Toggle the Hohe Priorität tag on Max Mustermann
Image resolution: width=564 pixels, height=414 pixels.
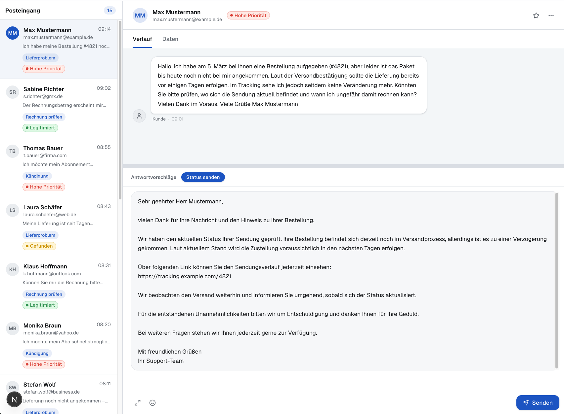click(x=43, y=68)
